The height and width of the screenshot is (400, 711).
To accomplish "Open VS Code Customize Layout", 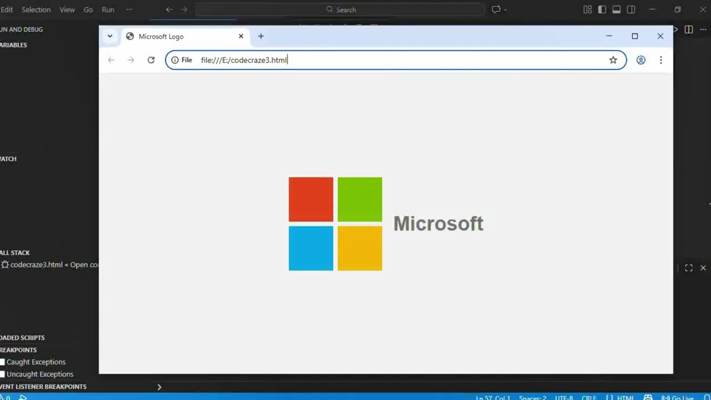I will 588,9.
